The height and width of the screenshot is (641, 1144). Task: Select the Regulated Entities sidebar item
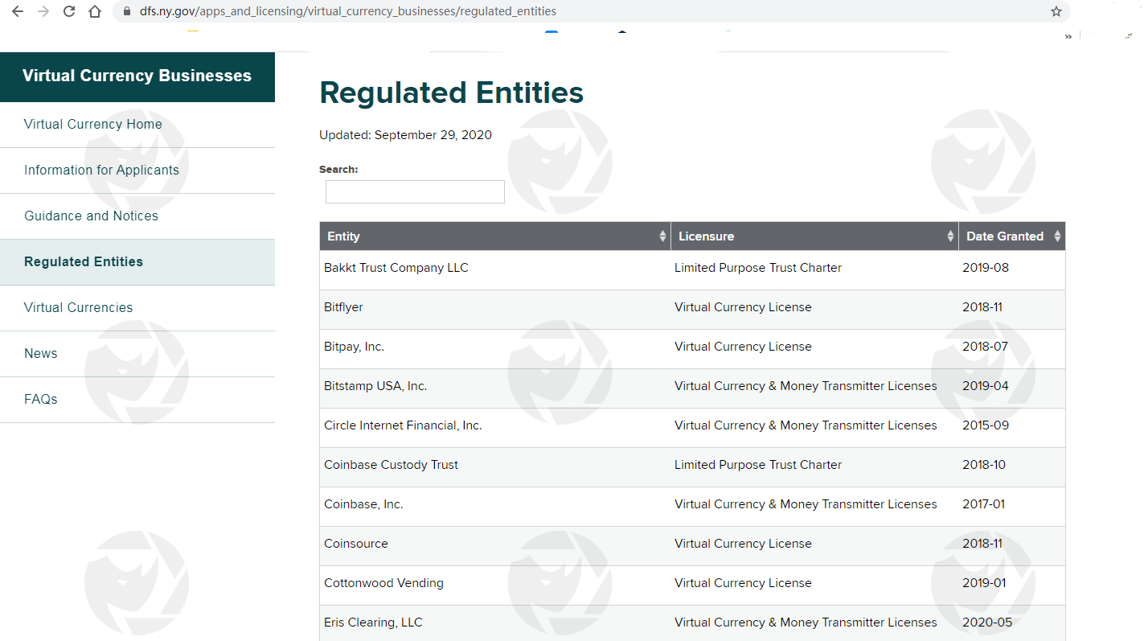(x=84, y=261)
